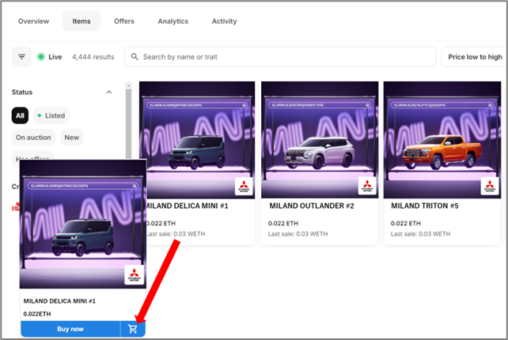Select the All status filter

point(20,115)
